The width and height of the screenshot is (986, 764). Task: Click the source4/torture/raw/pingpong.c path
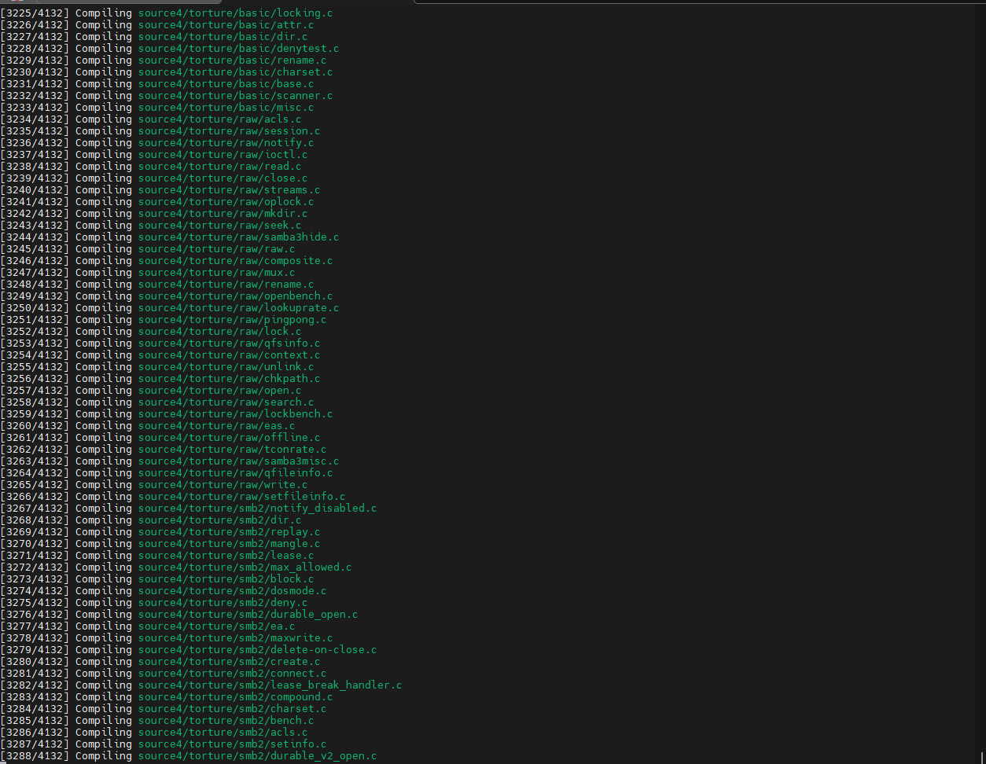tap(232, 320)
